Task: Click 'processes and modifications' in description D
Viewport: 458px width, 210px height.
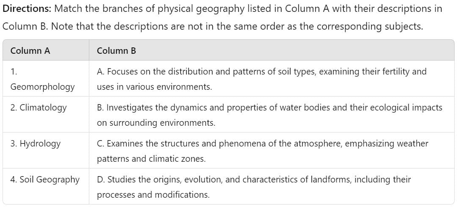Action: 153,195
